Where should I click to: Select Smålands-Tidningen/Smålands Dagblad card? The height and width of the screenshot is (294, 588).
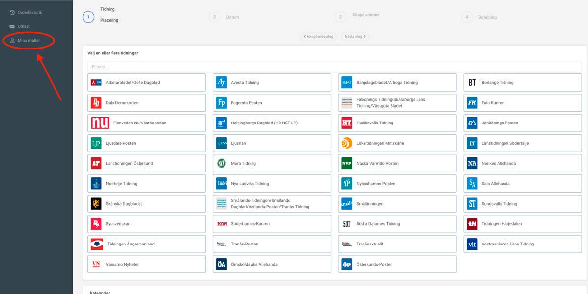[x=272, y=204]
